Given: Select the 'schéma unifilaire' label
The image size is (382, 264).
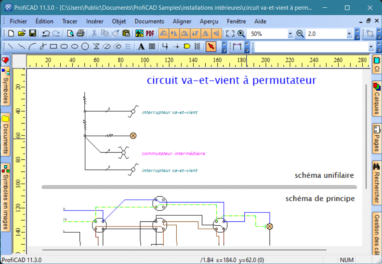Looking at the screenshot, I should [x=324, y=175].
